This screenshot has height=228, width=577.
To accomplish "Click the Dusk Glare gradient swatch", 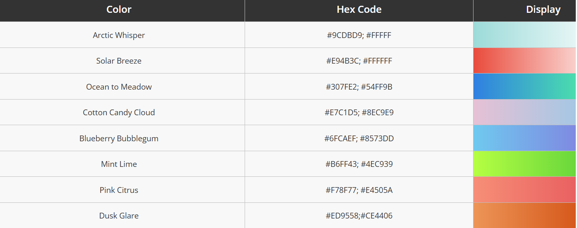I will pyautogui.click(x=524, y=215).
